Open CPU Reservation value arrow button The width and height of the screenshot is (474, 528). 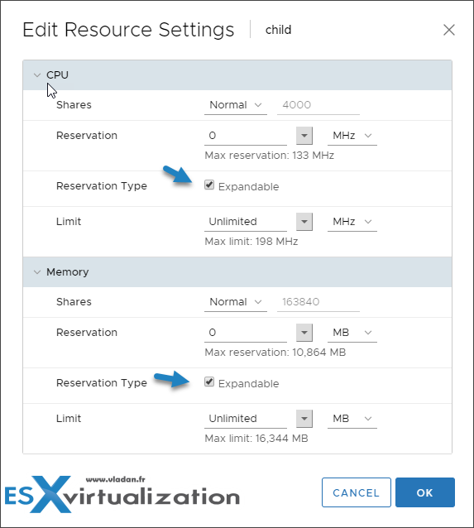click(304, 136)
